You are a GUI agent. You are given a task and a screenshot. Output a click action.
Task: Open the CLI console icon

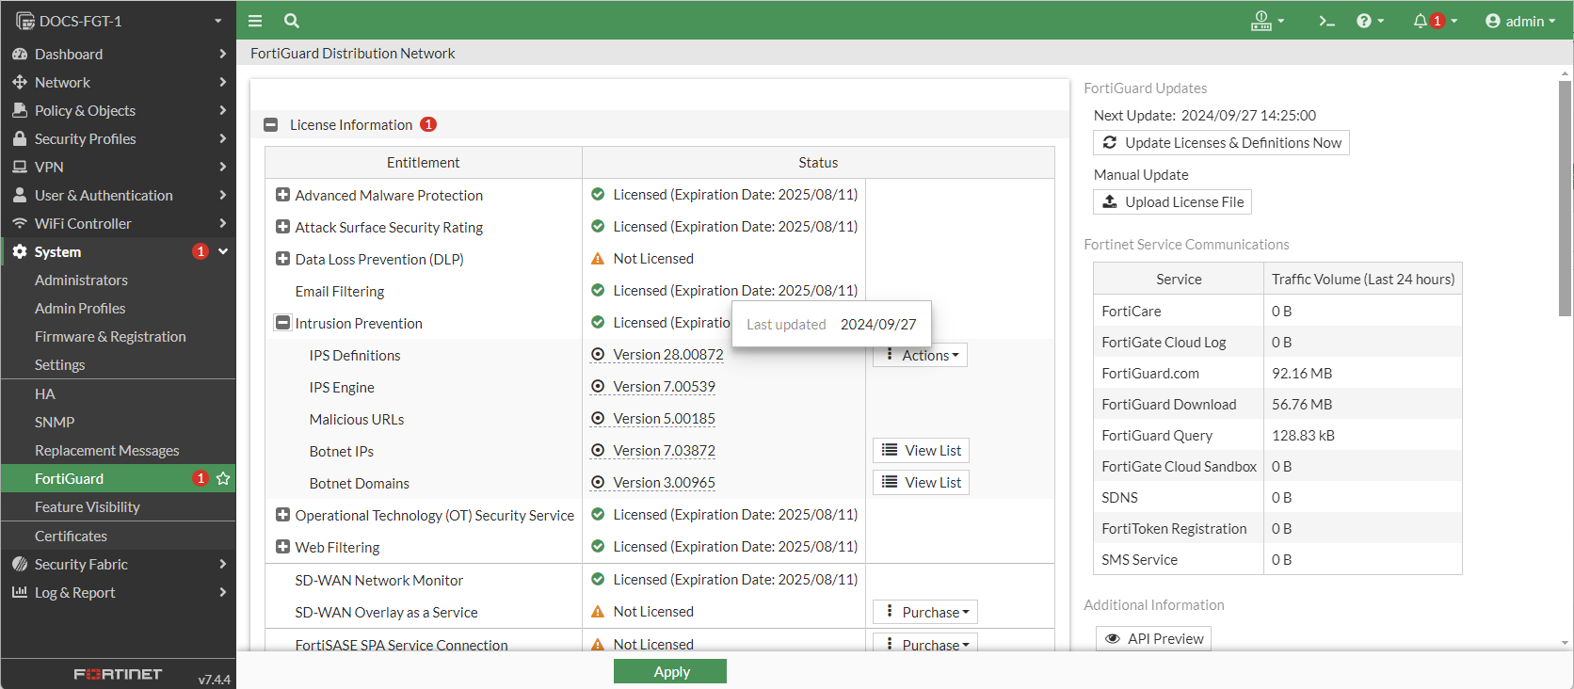tap(1326, 21)
